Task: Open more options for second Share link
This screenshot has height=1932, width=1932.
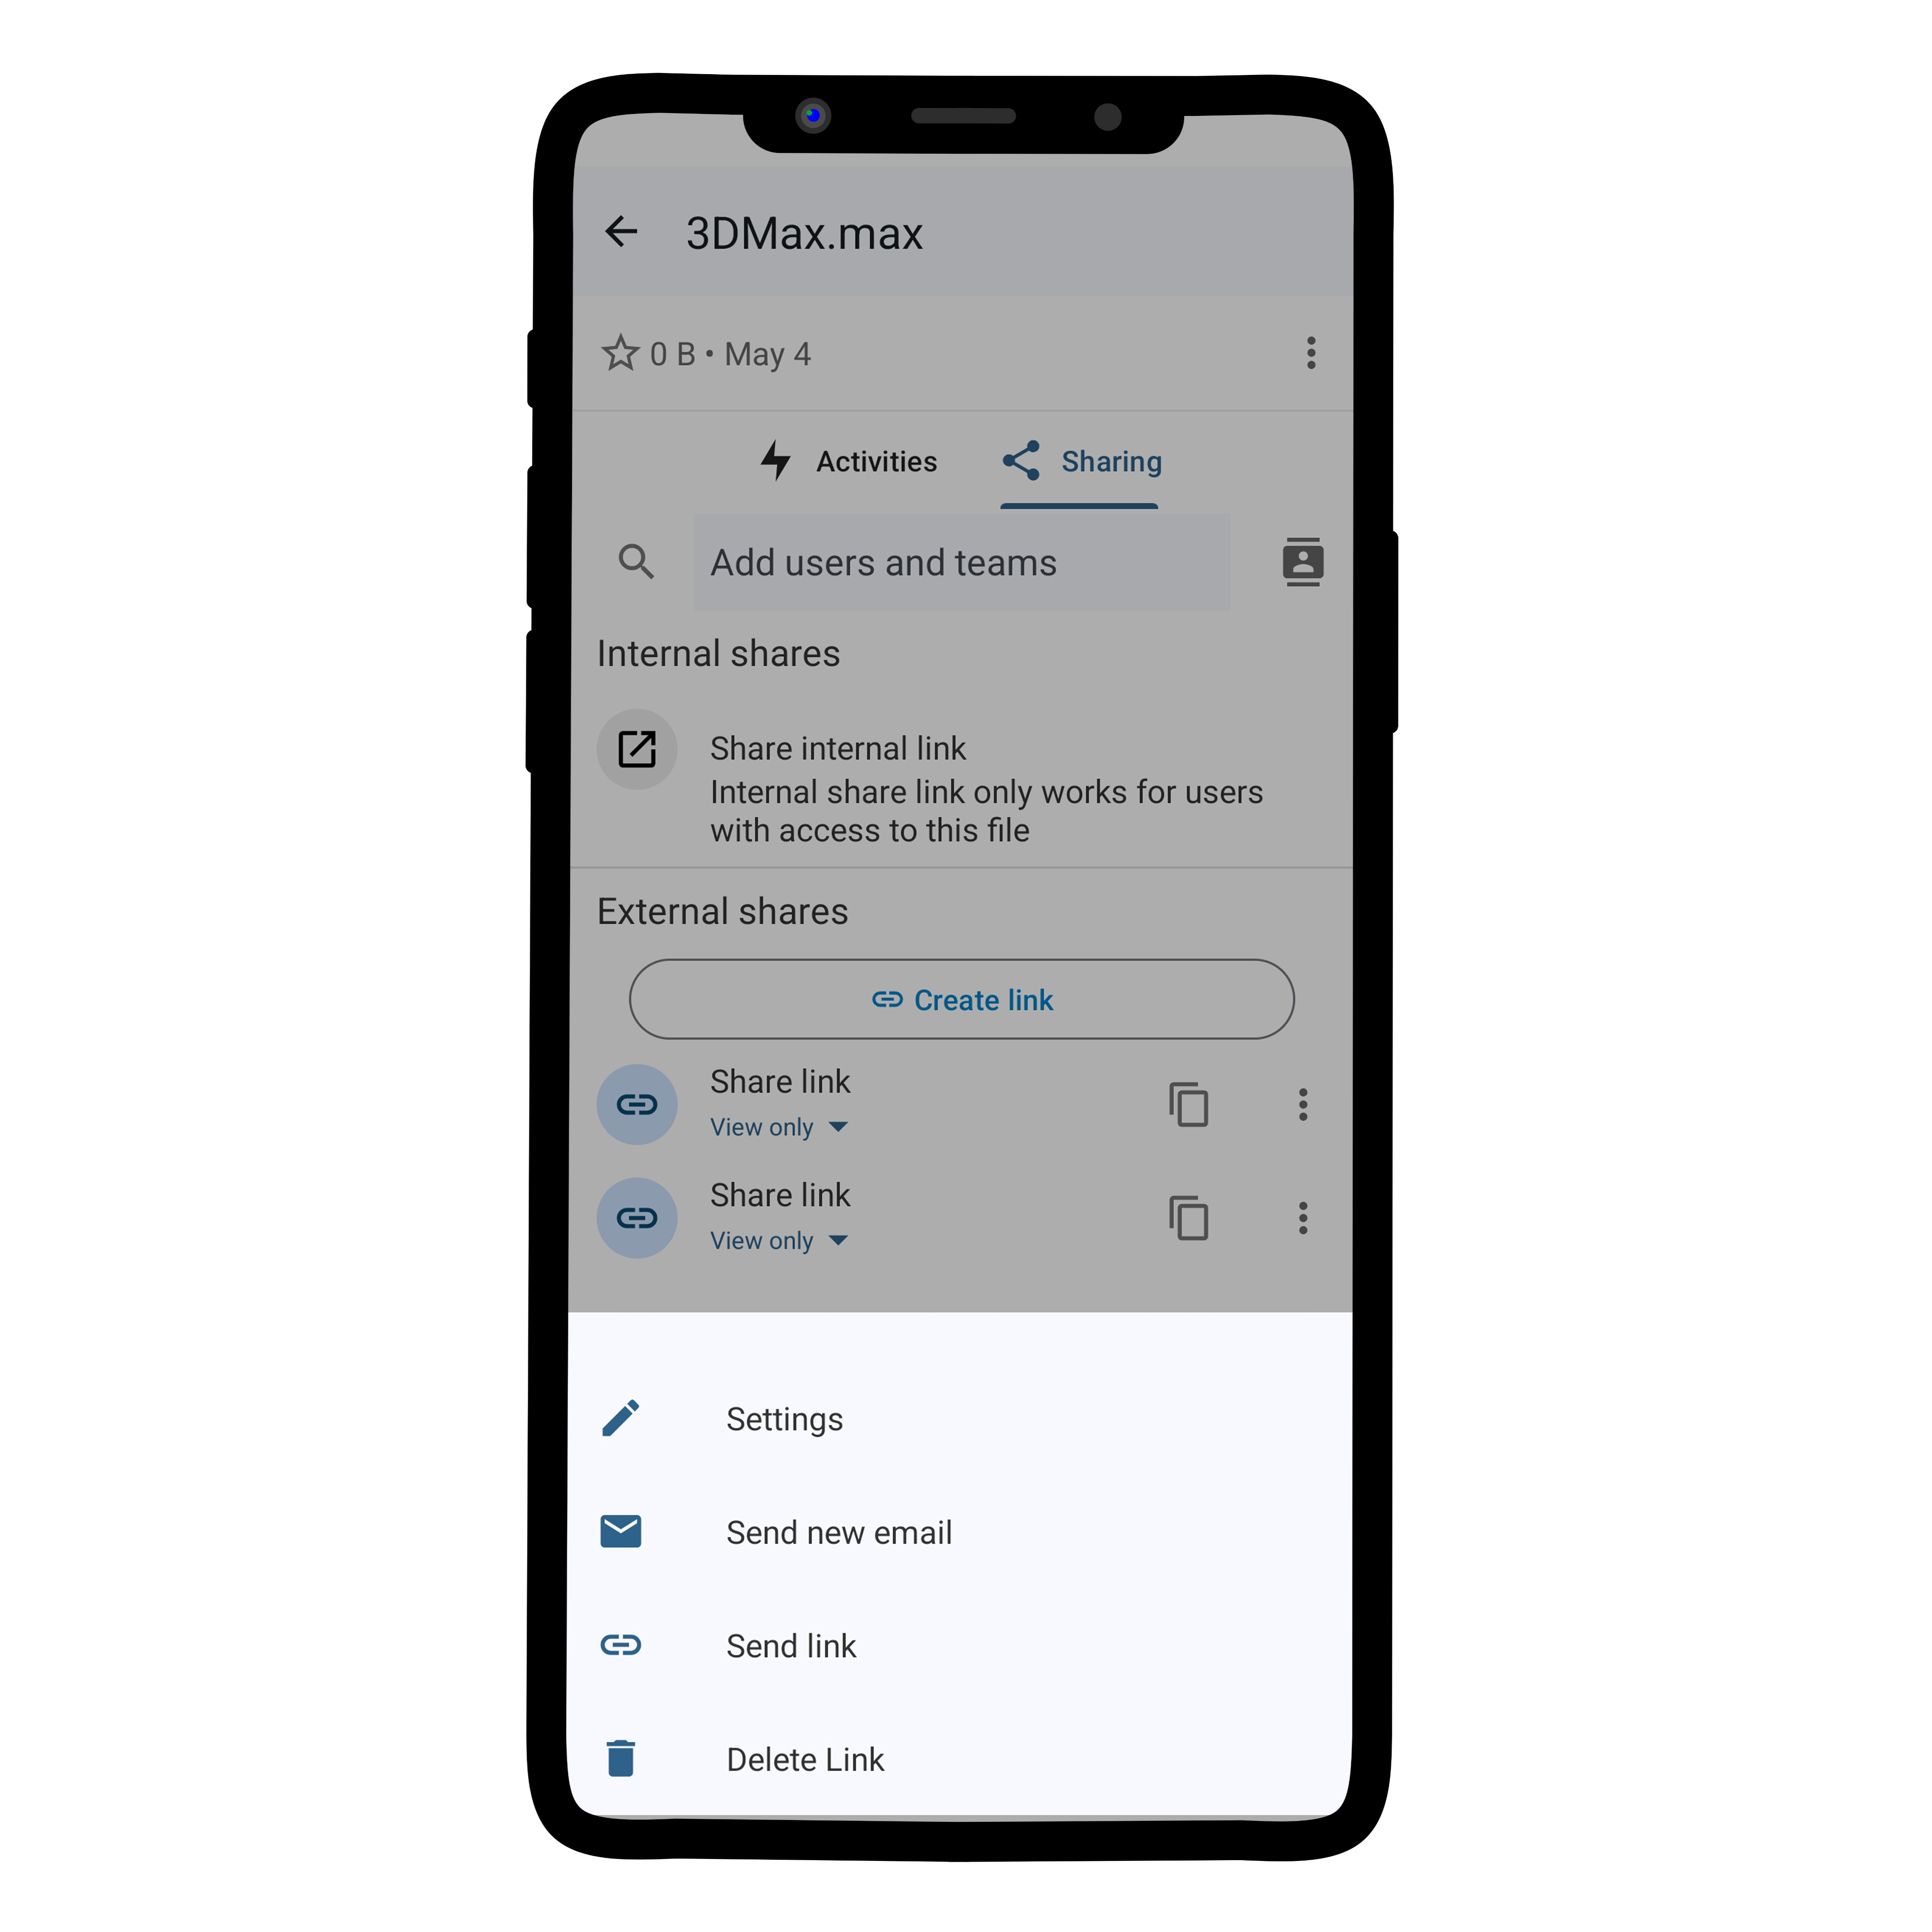Action: [x=1302, y=1218]
